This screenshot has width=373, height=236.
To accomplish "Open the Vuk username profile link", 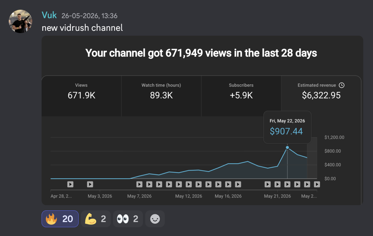I will 49,15.
